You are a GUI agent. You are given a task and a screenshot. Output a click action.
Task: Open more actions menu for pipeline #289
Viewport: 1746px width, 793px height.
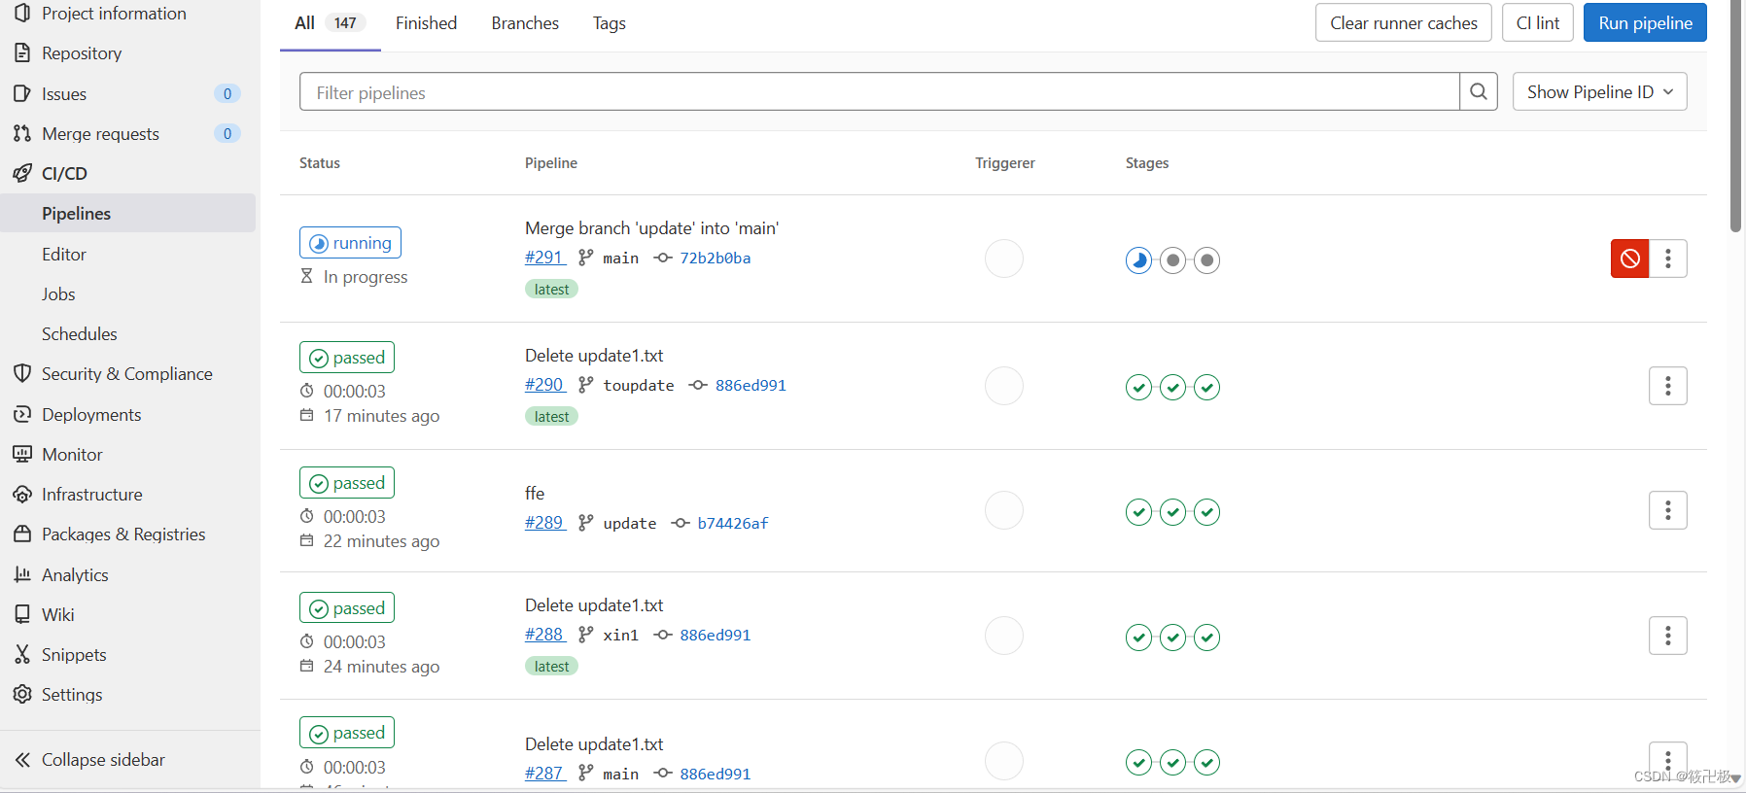coord(1668,510)
